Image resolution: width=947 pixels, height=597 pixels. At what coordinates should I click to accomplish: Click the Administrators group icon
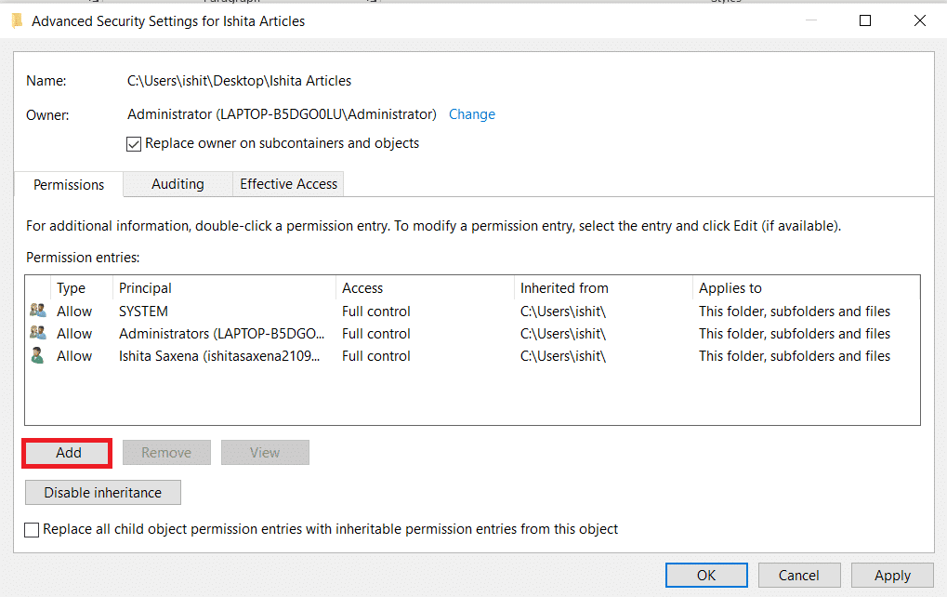(x=37, y=333)
